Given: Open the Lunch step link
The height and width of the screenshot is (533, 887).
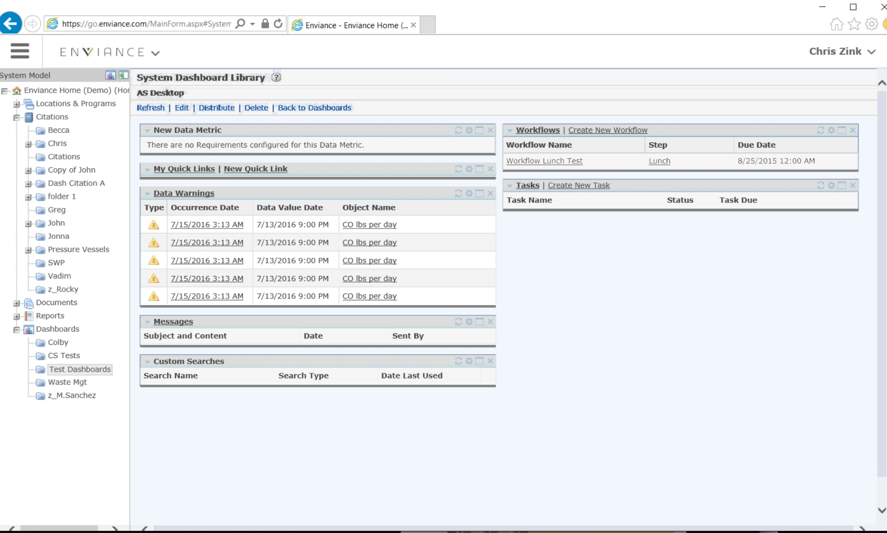Looking at the screenshot, I should click(x=659, y=161).
